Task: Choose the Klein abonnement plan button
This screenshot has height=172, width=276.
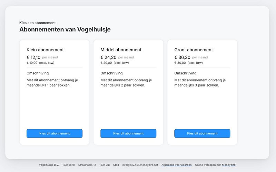Action: pyautogui.click(x=55, y=133)
